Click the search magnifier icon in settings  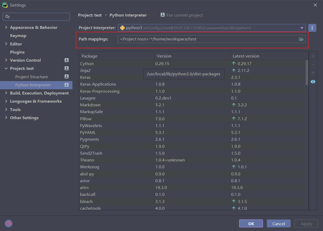pyautogui.click(x=7, y=17)
